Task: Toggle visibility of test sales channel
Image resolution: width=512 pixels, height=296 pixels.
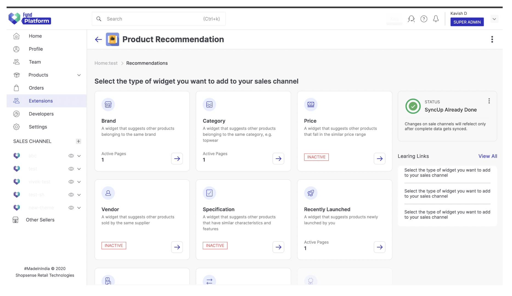Action: point(71,169)
